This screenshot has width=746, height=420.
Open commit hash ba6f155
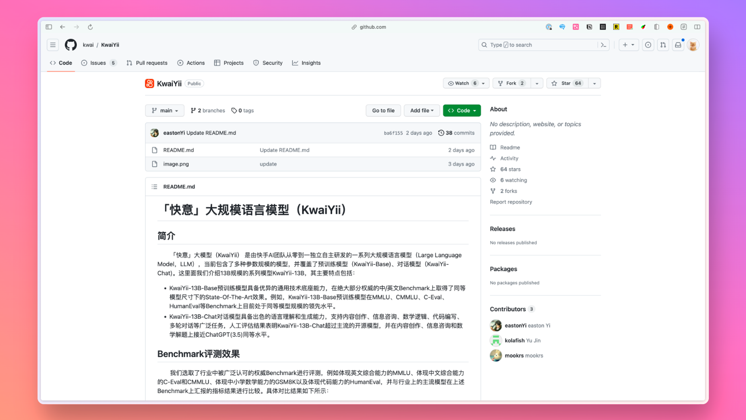point(393,133)
